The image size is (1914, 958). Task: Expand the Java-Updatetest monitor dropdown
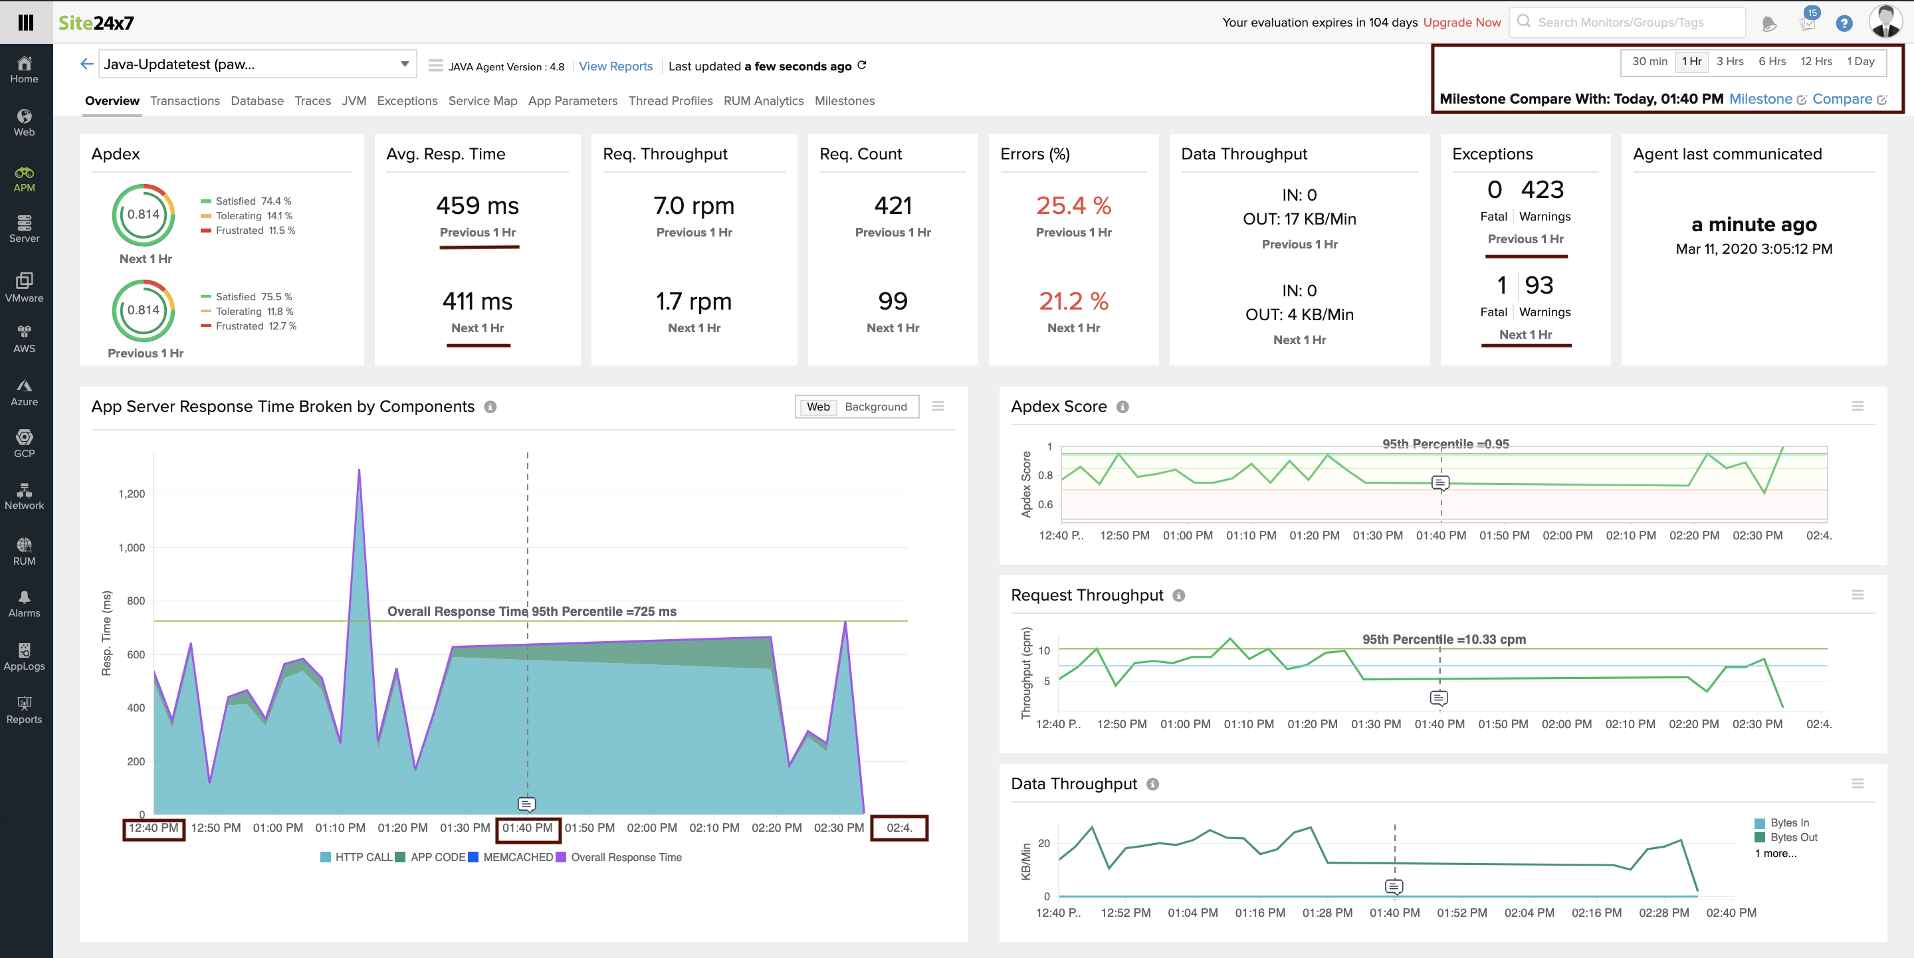click(x=404, y=64)
